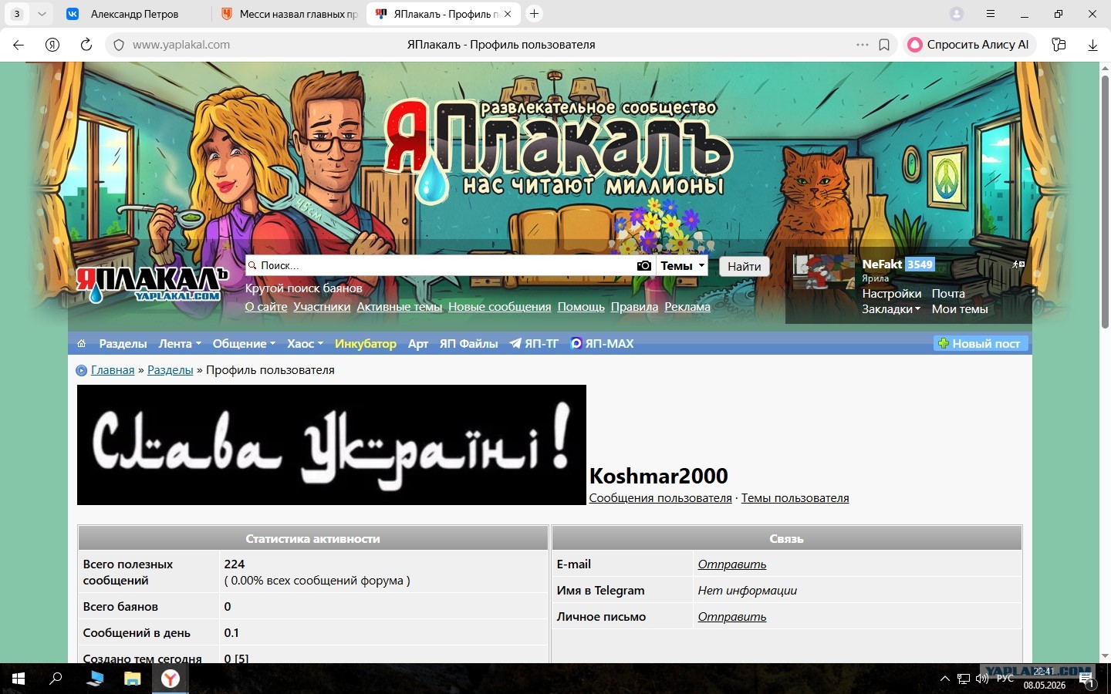Open the Помощь link
The height and width of the screenshot is (694, 1111).
(581, 307)
